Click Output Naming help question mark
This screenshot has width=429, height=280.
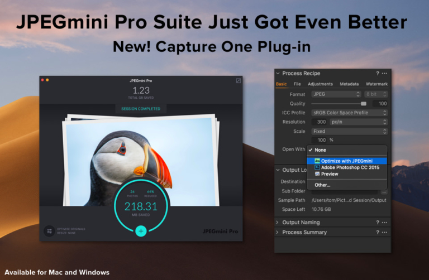point(378,223)
